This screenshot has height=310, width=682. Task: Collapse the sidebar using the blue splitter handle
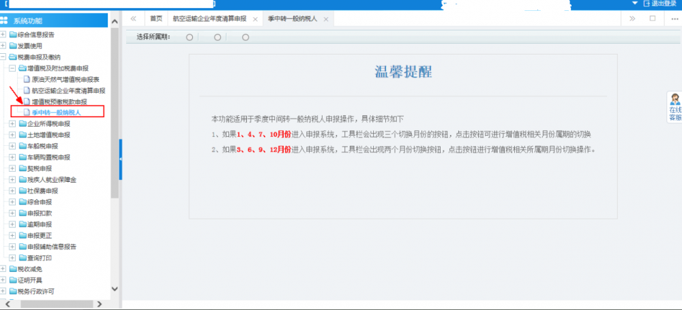[121, 159]
